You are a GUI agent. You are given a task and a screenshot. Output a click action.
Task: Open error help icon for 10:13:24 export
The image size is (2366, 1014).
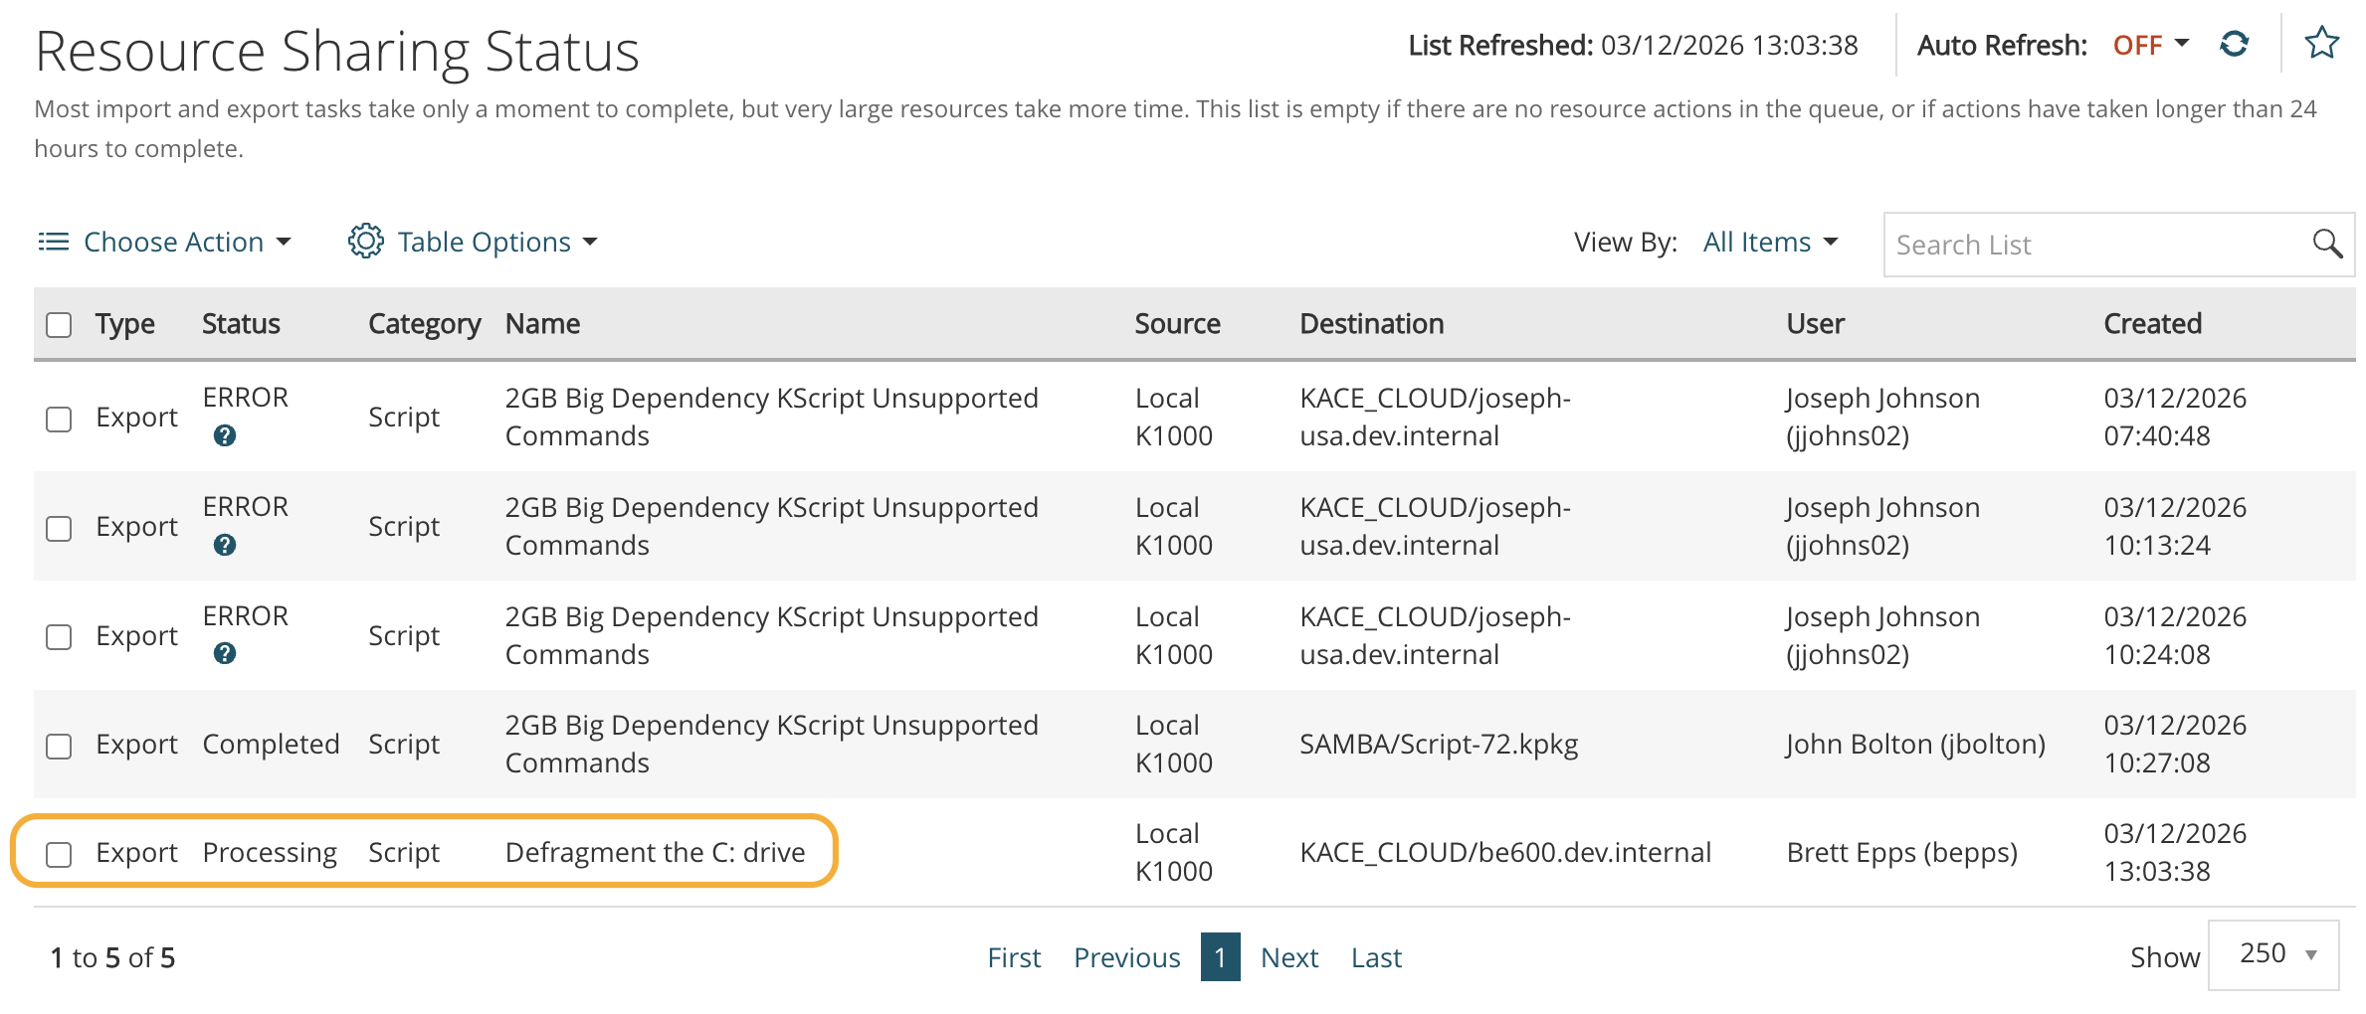coord(225,545)
